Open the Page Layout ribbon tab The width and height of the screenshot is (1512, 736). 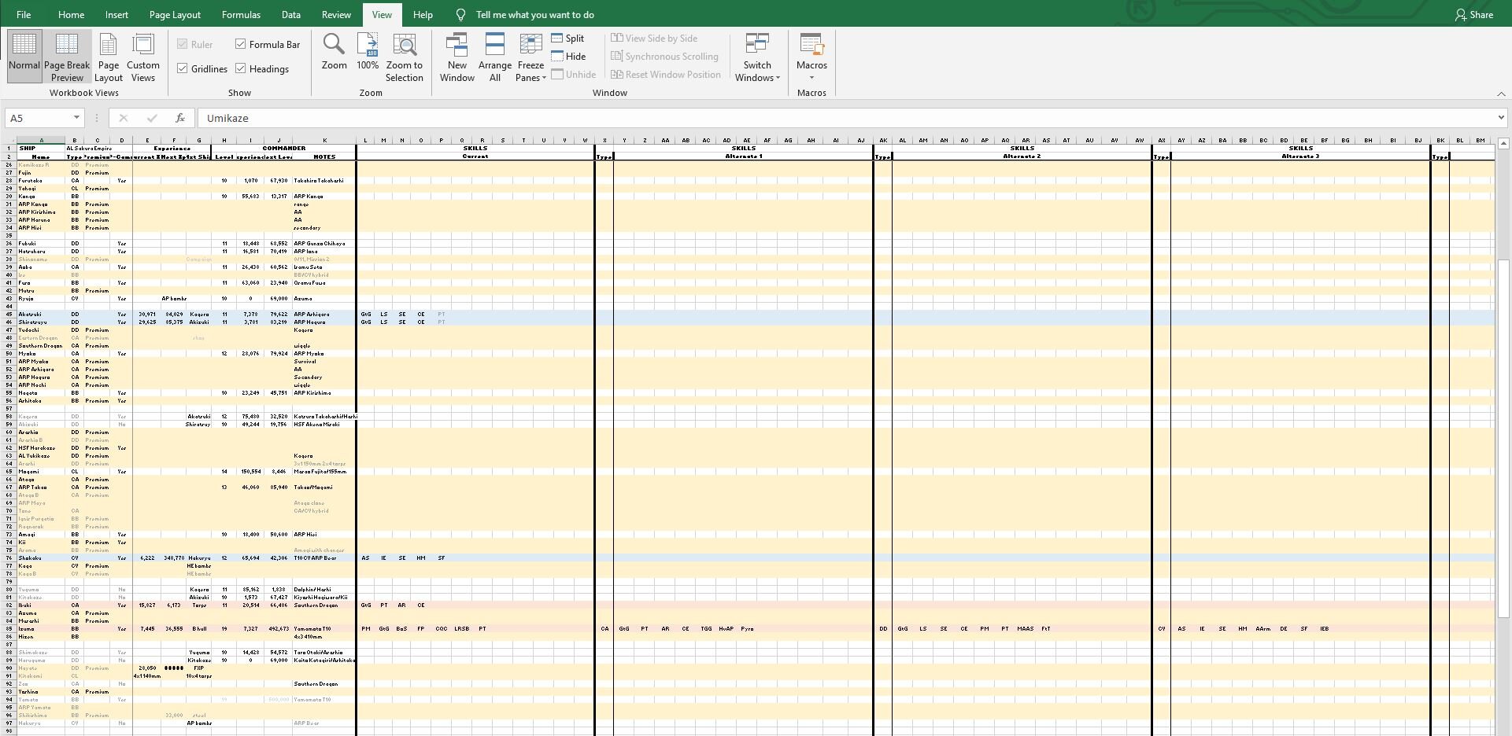point(175,15)
